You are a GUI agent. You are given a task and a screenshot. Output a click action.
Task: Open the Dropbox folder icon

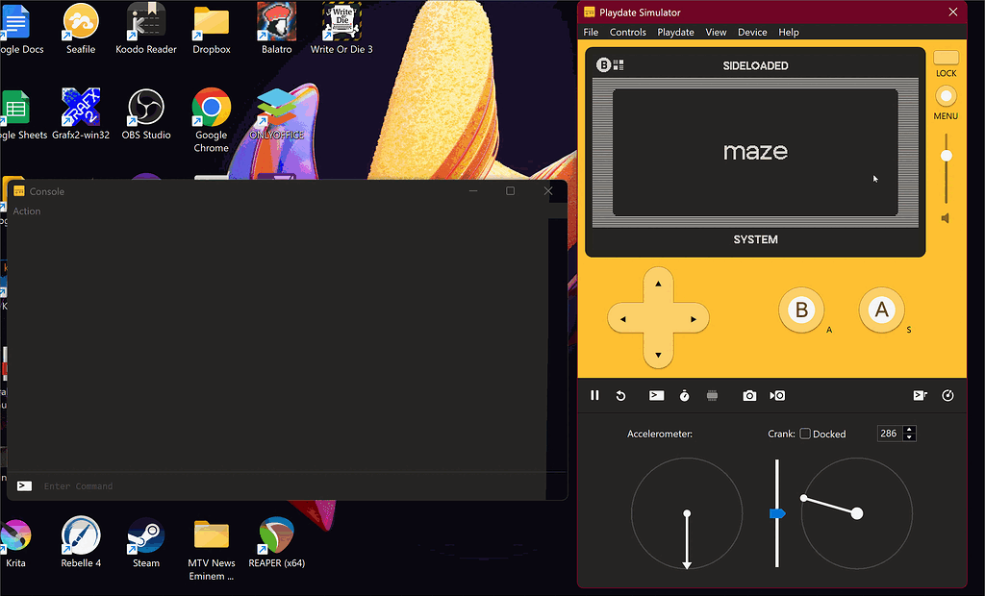(x=211, y=28)
